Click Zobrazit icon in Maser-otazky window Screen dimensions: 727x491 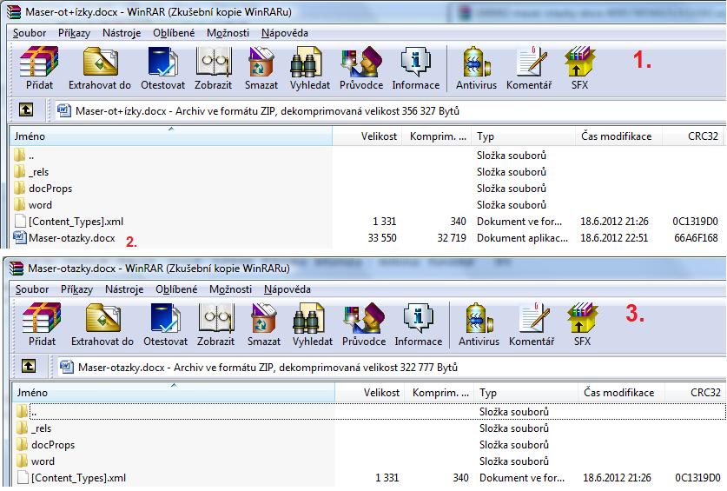click(216, 324)
